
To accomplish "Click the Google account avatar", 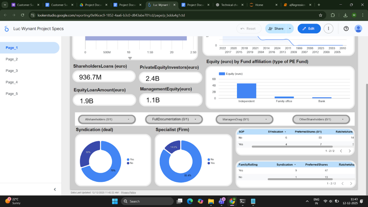I will coord(358,29).
